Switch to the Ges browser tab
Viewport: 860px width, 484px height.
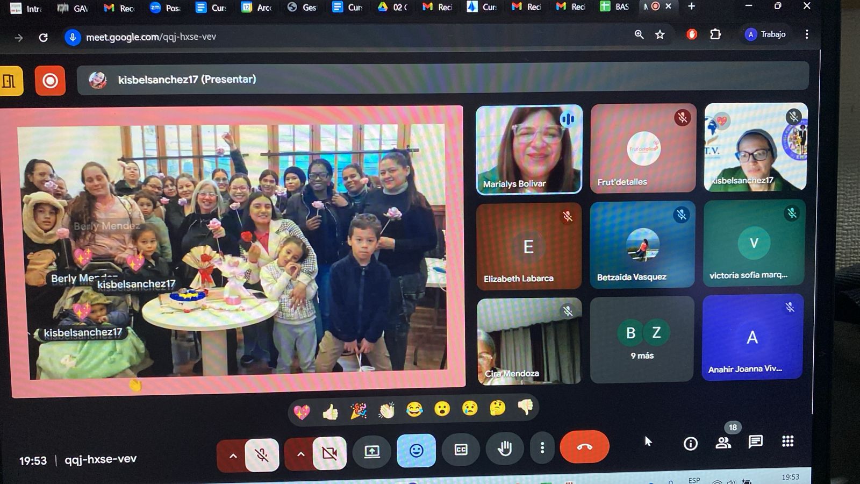[302, 8]
